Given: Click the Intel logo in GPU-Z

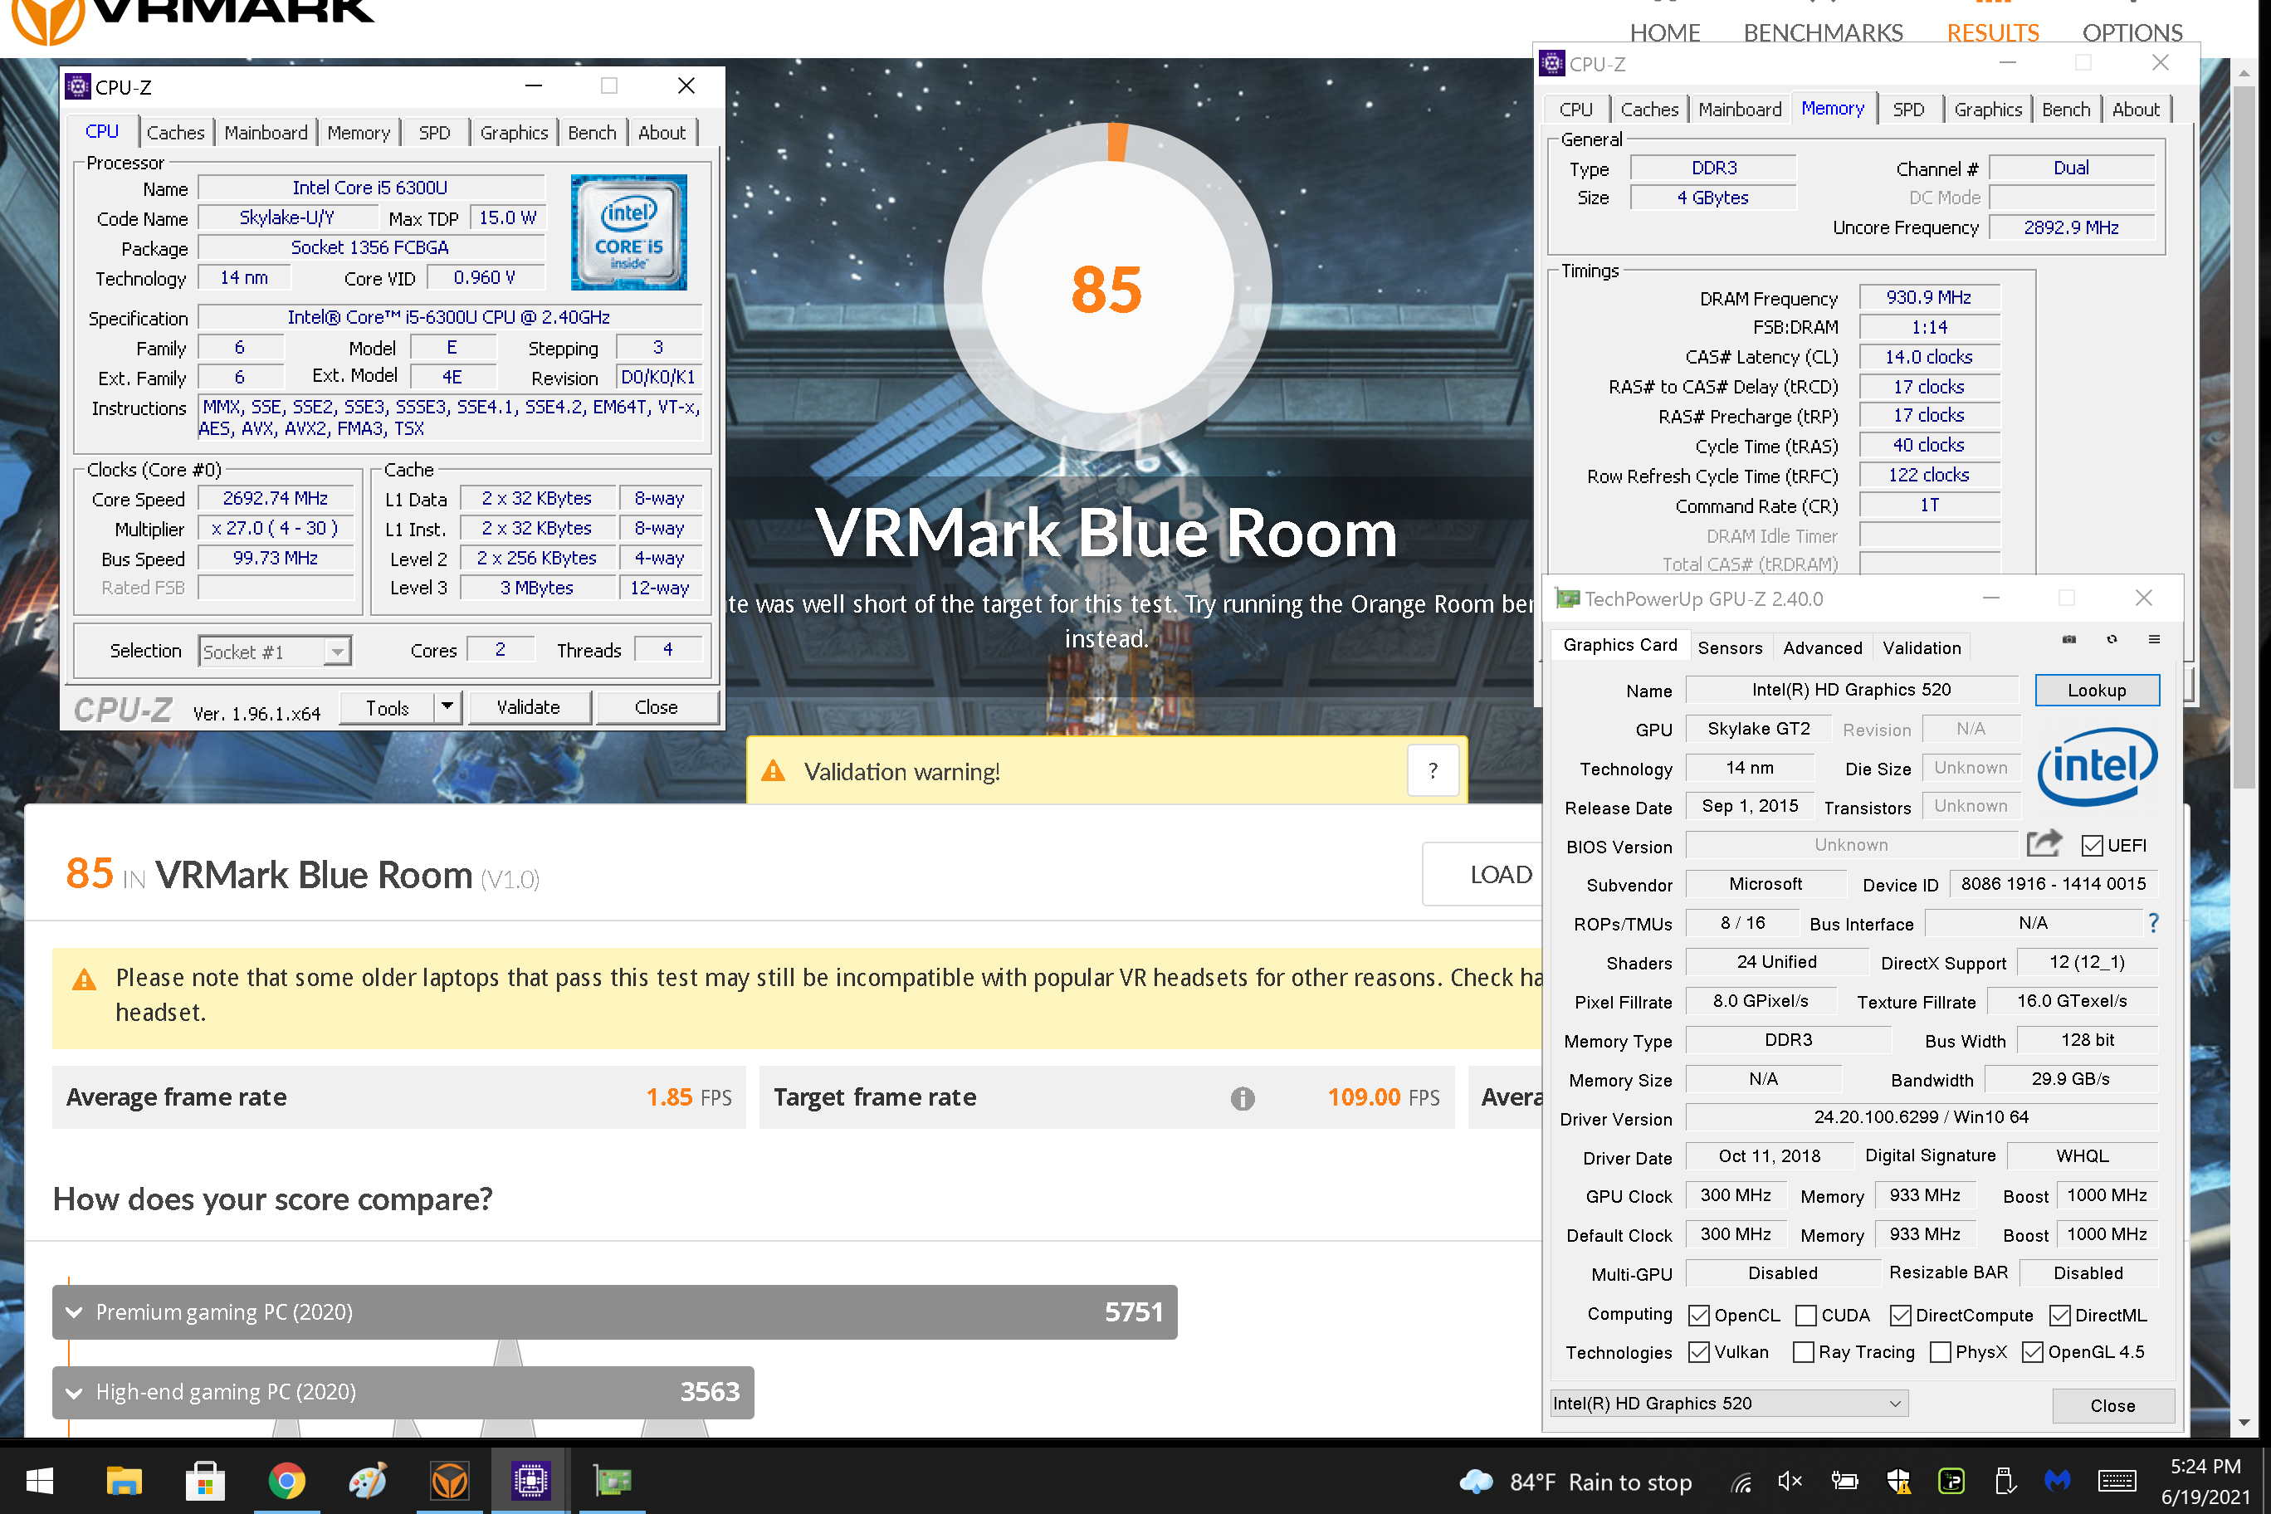Looking at the screenshot, I should click(2098, 767).
